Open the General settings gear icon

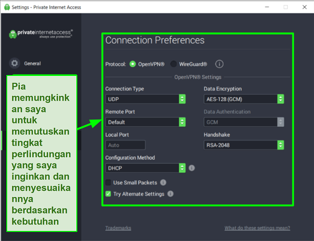[14, 63]
